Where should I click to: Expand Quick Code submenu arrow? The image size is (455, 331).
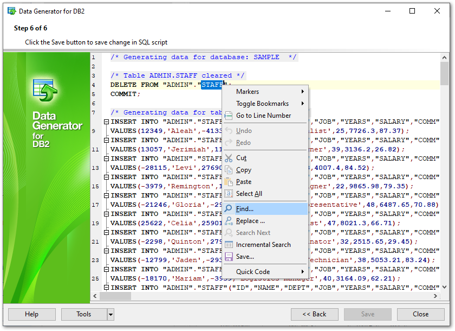click(x=303, y=272)
